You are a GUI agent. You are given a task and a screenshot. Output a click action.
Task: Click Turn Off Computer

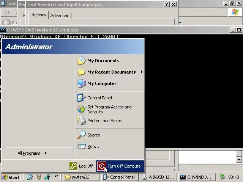pos(120,166)
